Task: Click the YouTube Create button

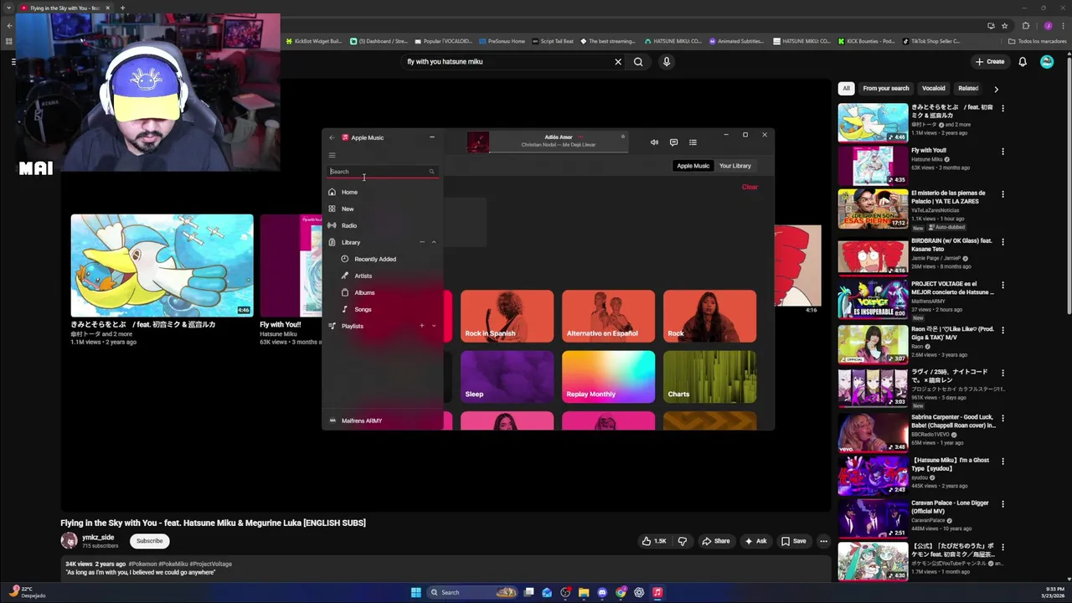Action: (990, 61)
